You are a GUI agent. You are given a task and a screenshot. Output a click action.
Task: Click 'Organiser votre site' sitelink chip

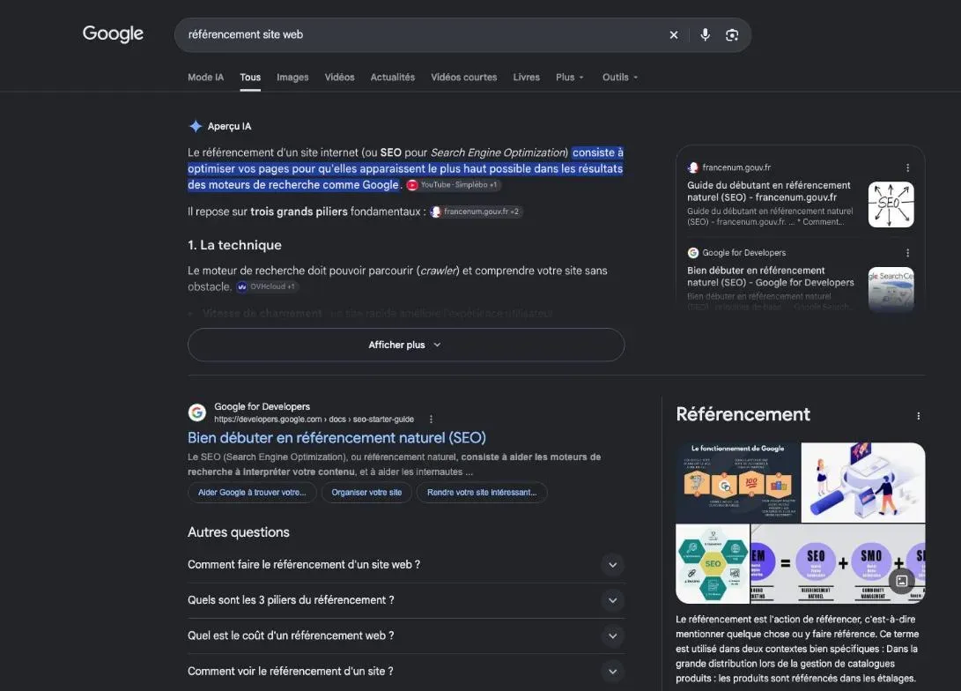tap(366, 493)
